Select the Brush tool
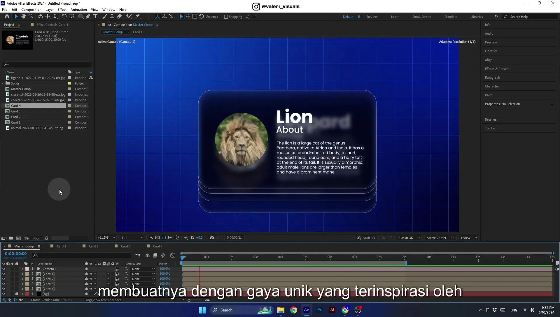 [x=105, y=17]
